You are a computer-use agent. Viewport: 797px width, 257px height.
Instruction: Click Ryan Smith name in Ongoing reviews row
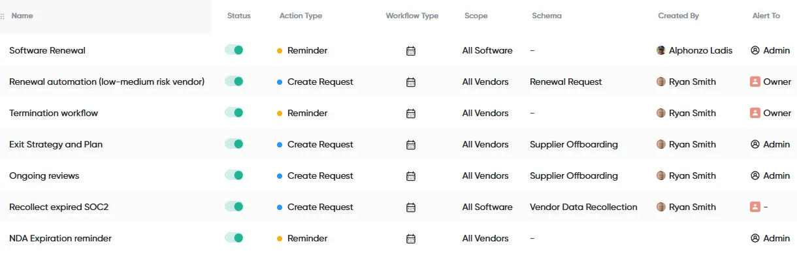pyautogui.click(x=692, y=175)
